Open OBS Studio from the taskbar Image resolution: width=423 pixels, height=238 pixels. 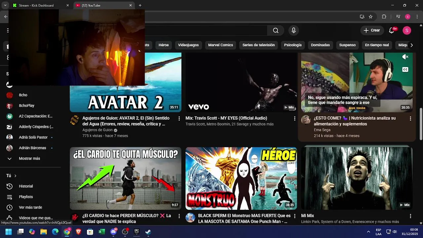(125, 232)
